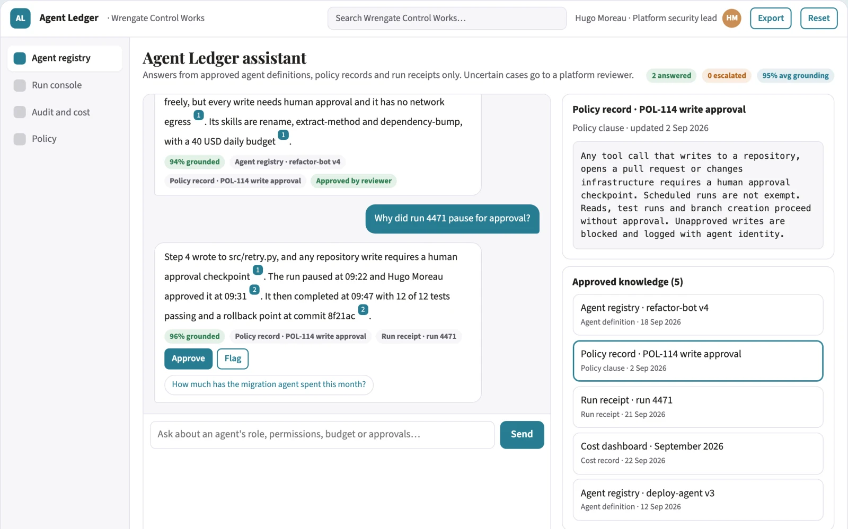Click the 'Approved knowledge (5)' heading
The image size is (848, 529).
[x=628, y=282]
